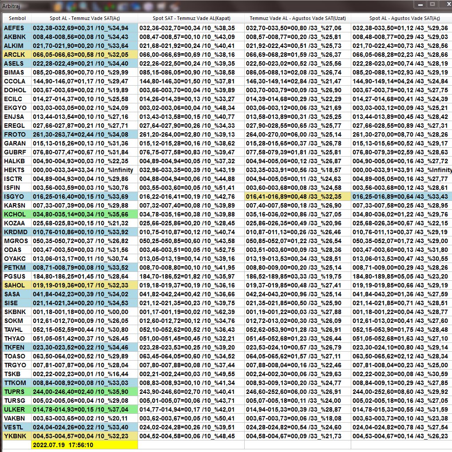Click the FROTO cell '264,00-270,00=06,00 /33_%25,14'
The image size is (452, 452).
(297, 134)
